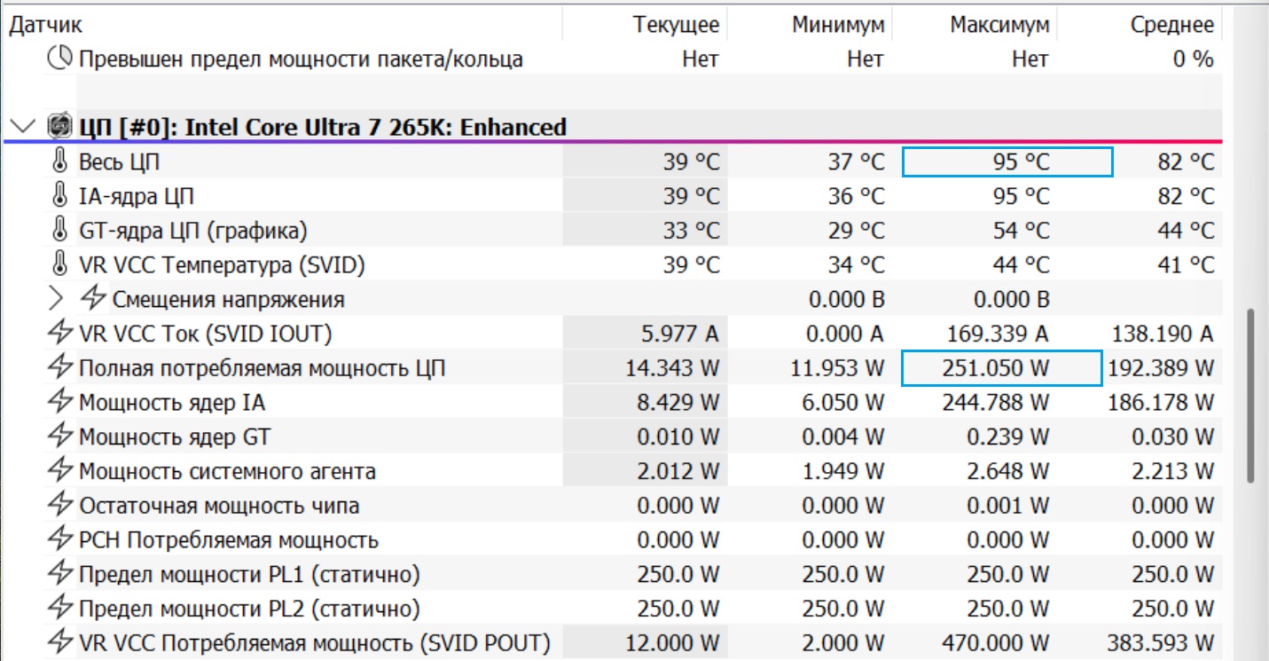Image resolution: width=1269 pixels, height=661 pixels.
Task: Click the '11.953 W' minimum power value
Action: pos(835,368)
